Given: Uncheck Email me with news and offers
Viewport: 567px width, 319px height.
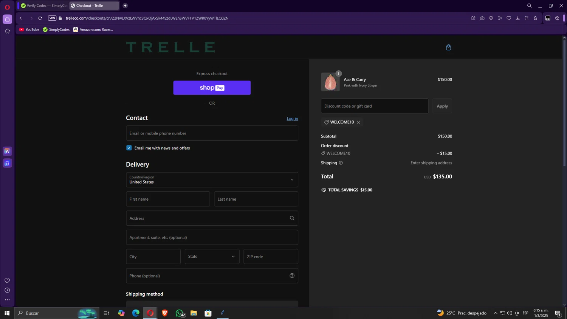Looking at the screenshot, I should pos(129,148).
